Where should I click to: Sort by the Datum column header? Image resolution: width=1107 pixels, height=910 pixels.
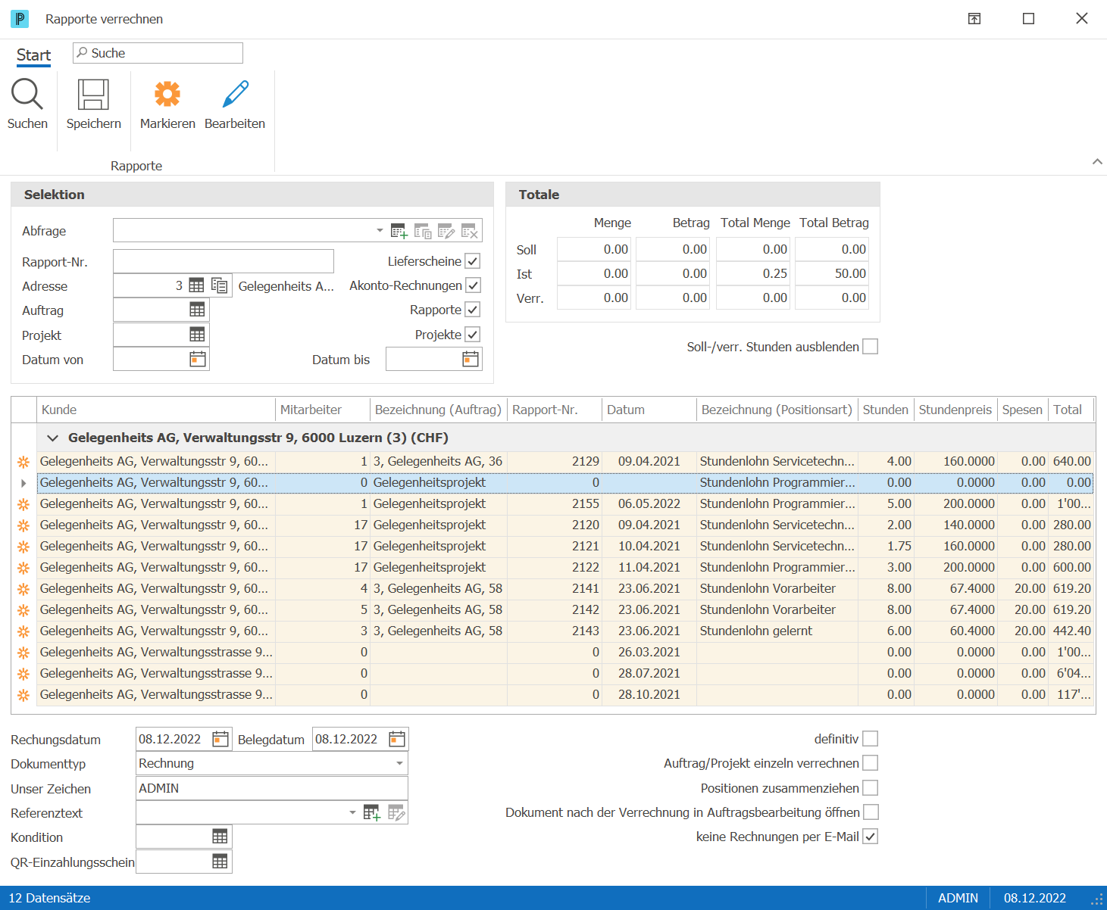click(x=649, y=410)
